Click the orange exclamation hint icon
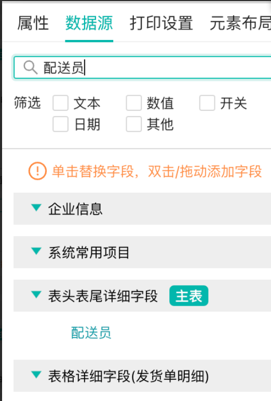The width and height of the screenshot is (271, 401). click(x=37, y=171)
